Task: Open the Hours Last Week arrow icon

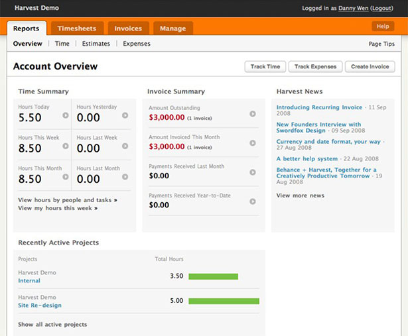Action: click(x=125, y=146)
